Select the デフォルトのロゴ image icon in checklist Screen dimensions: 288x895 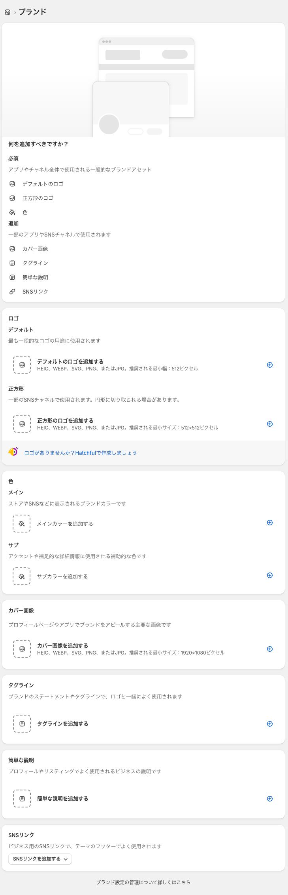(x=11, y=184)
